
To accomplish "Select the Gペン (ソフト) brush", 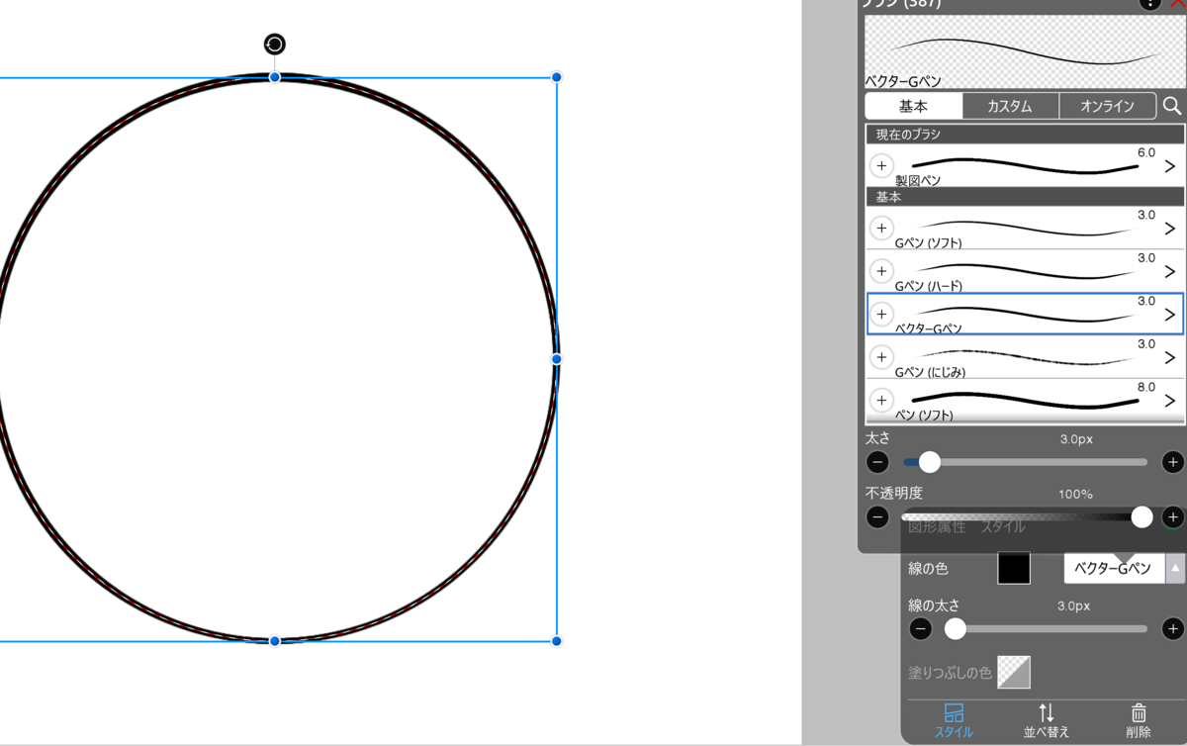I will [1025, 228].
